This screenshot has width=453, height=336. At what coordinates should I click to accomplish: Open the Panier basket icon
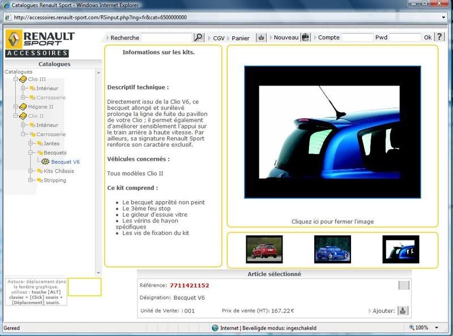click(x=261, y=38)
